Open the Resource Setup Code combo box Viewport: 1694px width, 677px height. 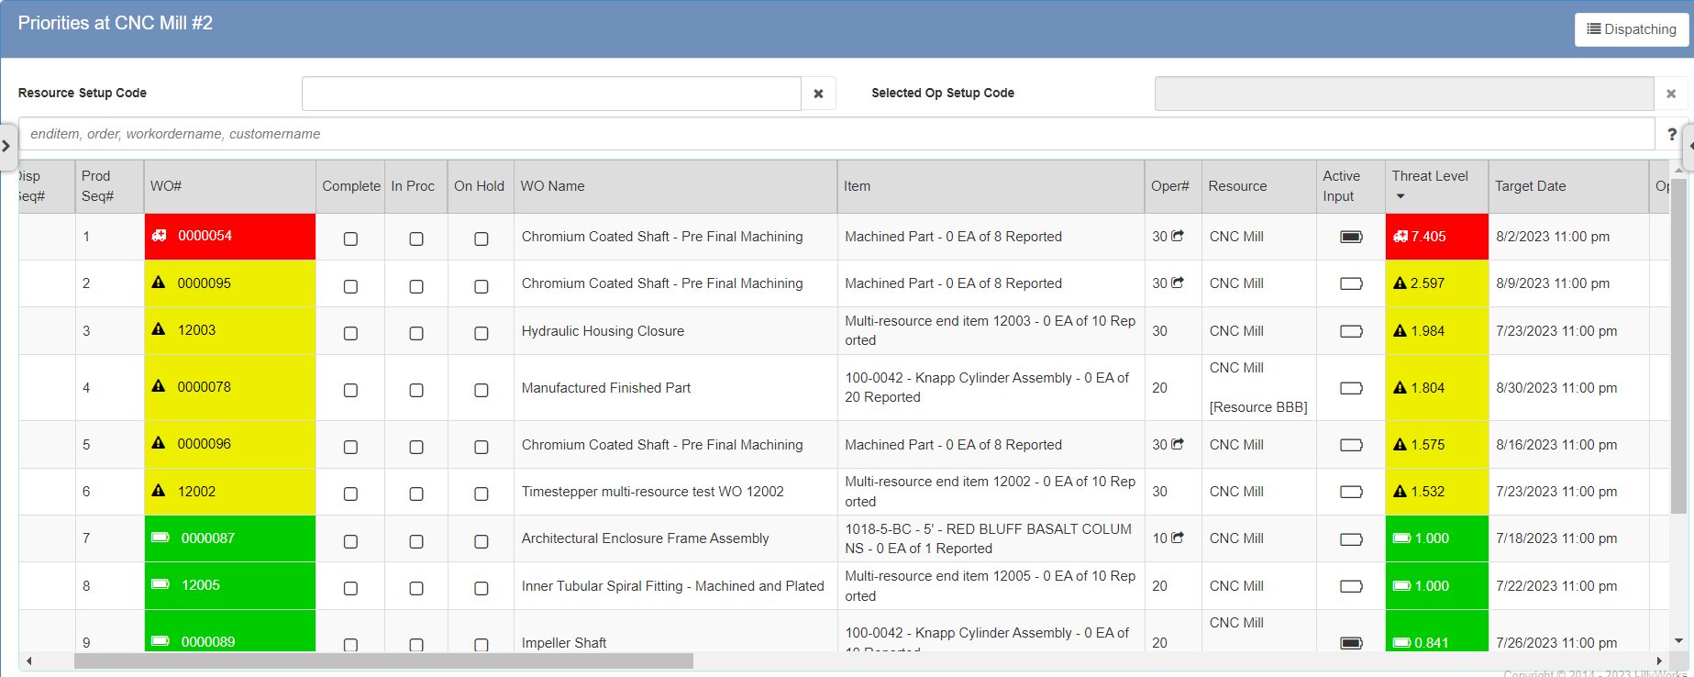pos(551,94)
